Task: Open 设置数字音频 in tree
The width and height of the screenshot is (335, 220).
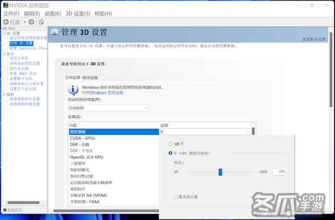Action: pos(21,79)
